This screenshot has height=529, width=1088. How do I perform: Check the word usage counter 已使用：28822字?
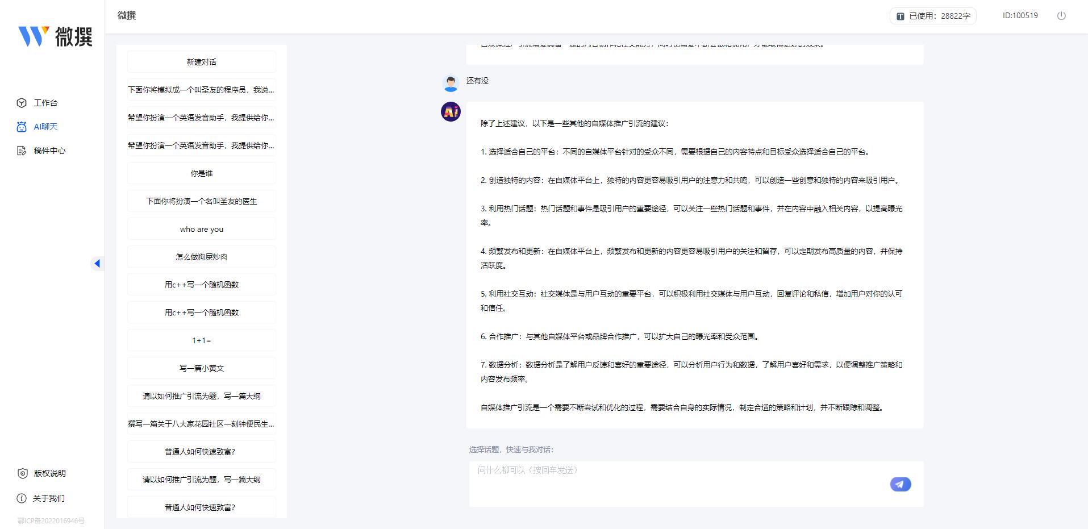pos(932,16)
